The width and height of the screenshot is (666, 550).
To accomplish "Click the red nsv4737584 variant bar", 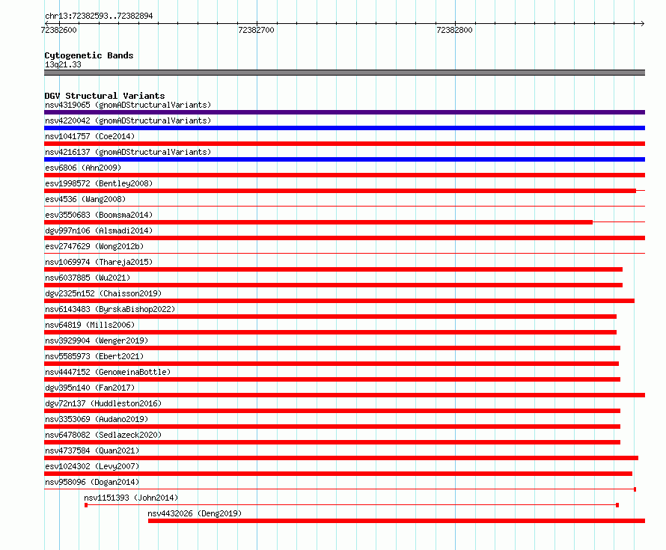I will [341, 458].
